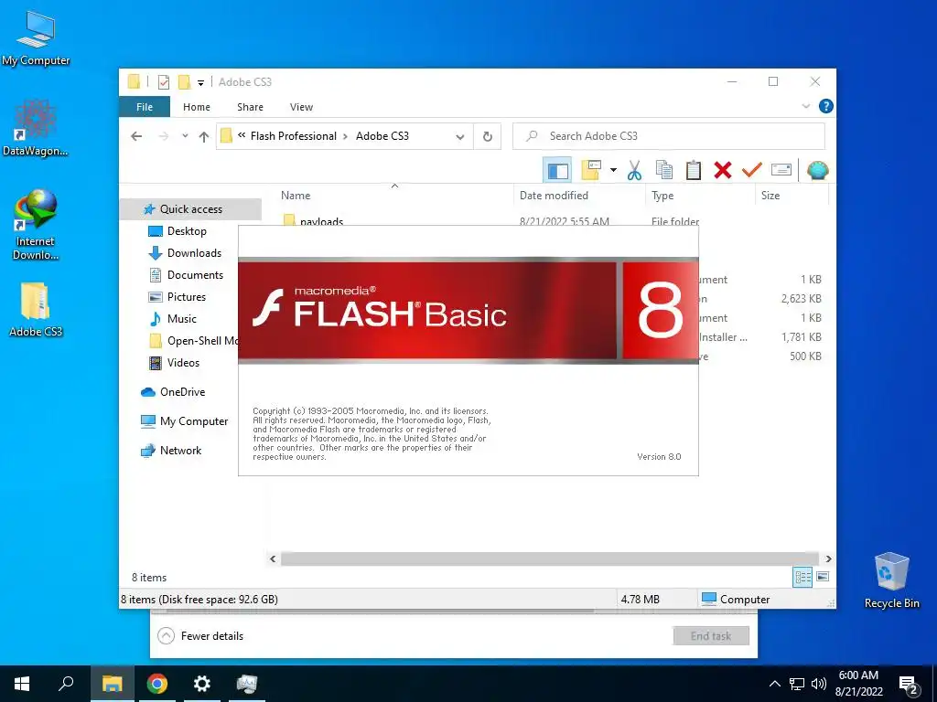
Task: Open Classic Shell settings shell icon
Action: pos(817,170)
